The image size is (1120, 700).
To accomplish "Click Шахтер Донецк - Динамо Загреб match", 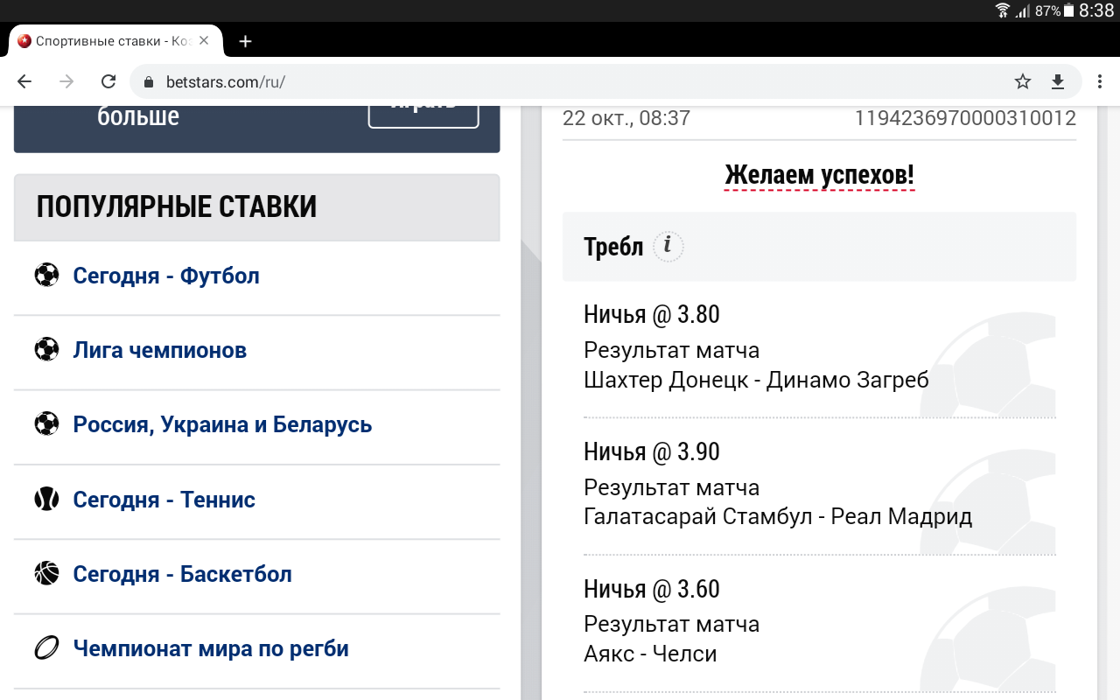I will pyautogui.click(x=756, y=380).
